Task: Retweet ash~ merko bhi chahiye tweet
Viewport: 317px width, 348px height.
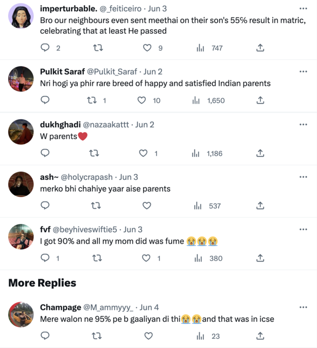Action: [x=96, y=206]
